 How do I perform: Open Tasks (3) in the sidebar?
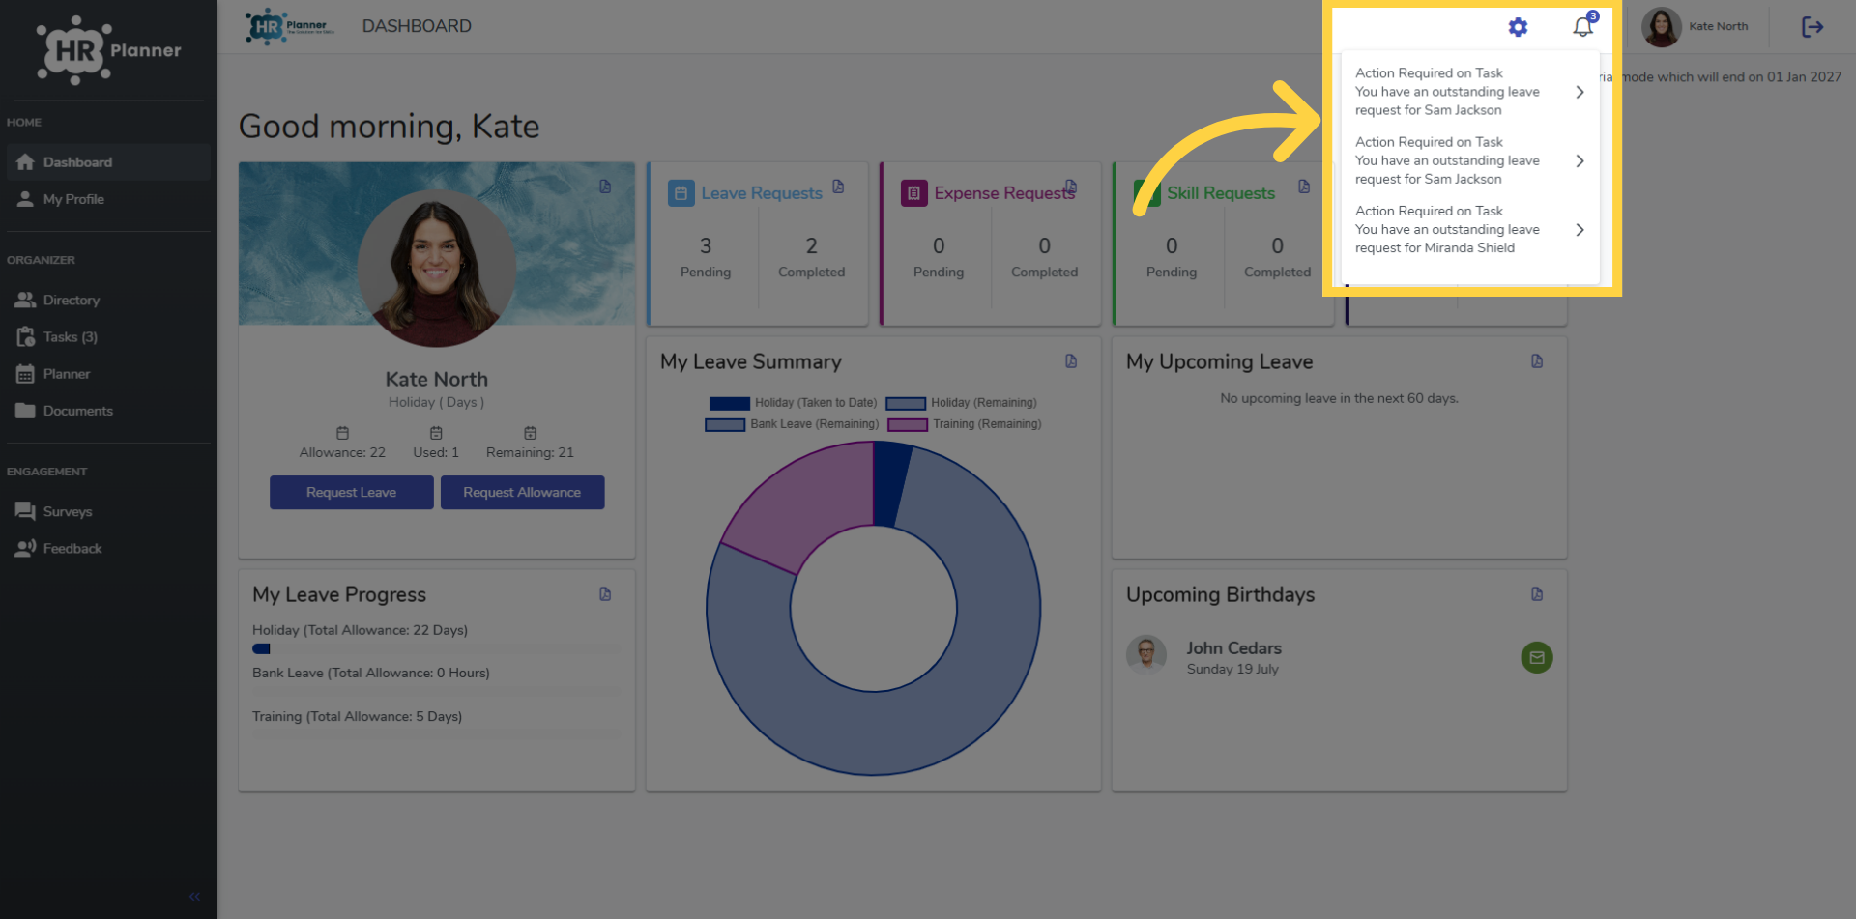click(108, 337)
